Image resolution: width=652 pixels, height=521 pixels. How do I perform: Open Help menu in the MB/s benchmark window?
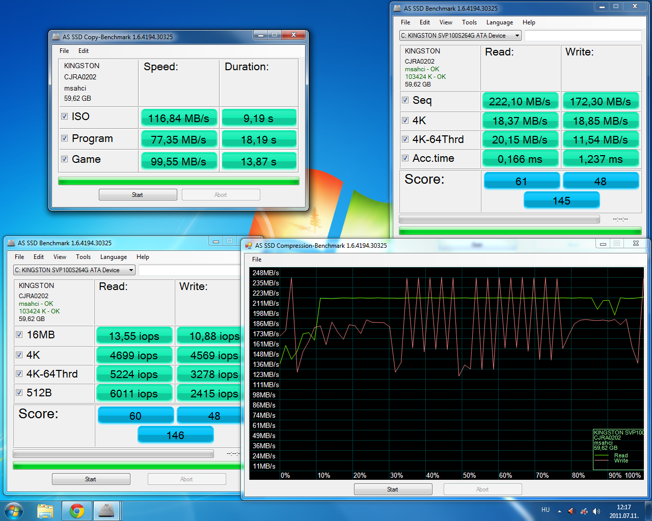click(x=529, y=22)
